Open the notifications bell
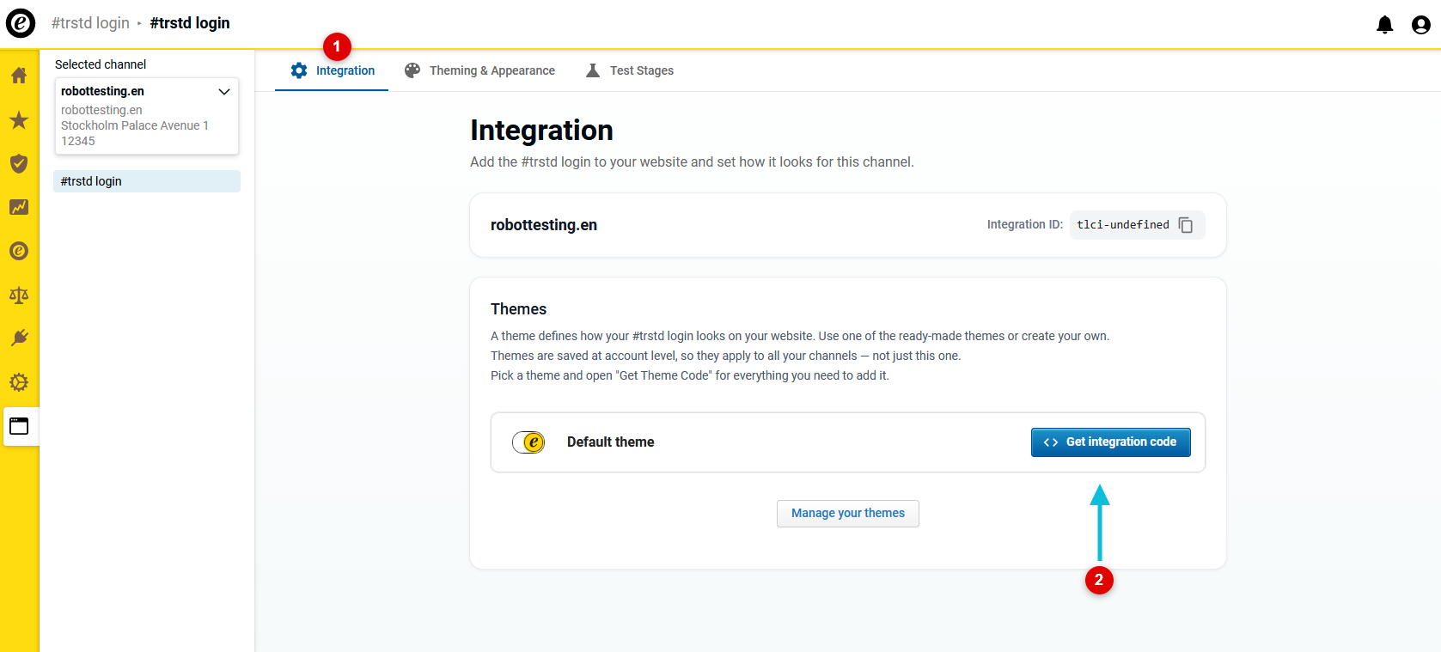The width and height of the screenshot is (1441, 652). pos(1384,25)
